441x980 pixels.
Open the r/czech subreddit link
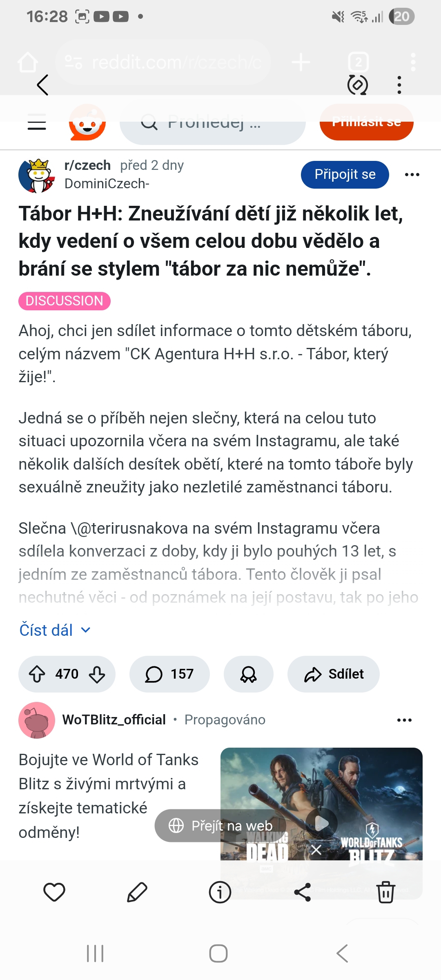pos(87,165)
